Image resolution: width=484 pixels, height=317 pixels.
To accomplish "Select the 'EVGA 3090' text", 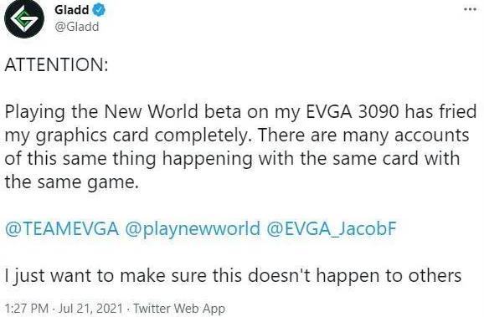I will 353,111.
